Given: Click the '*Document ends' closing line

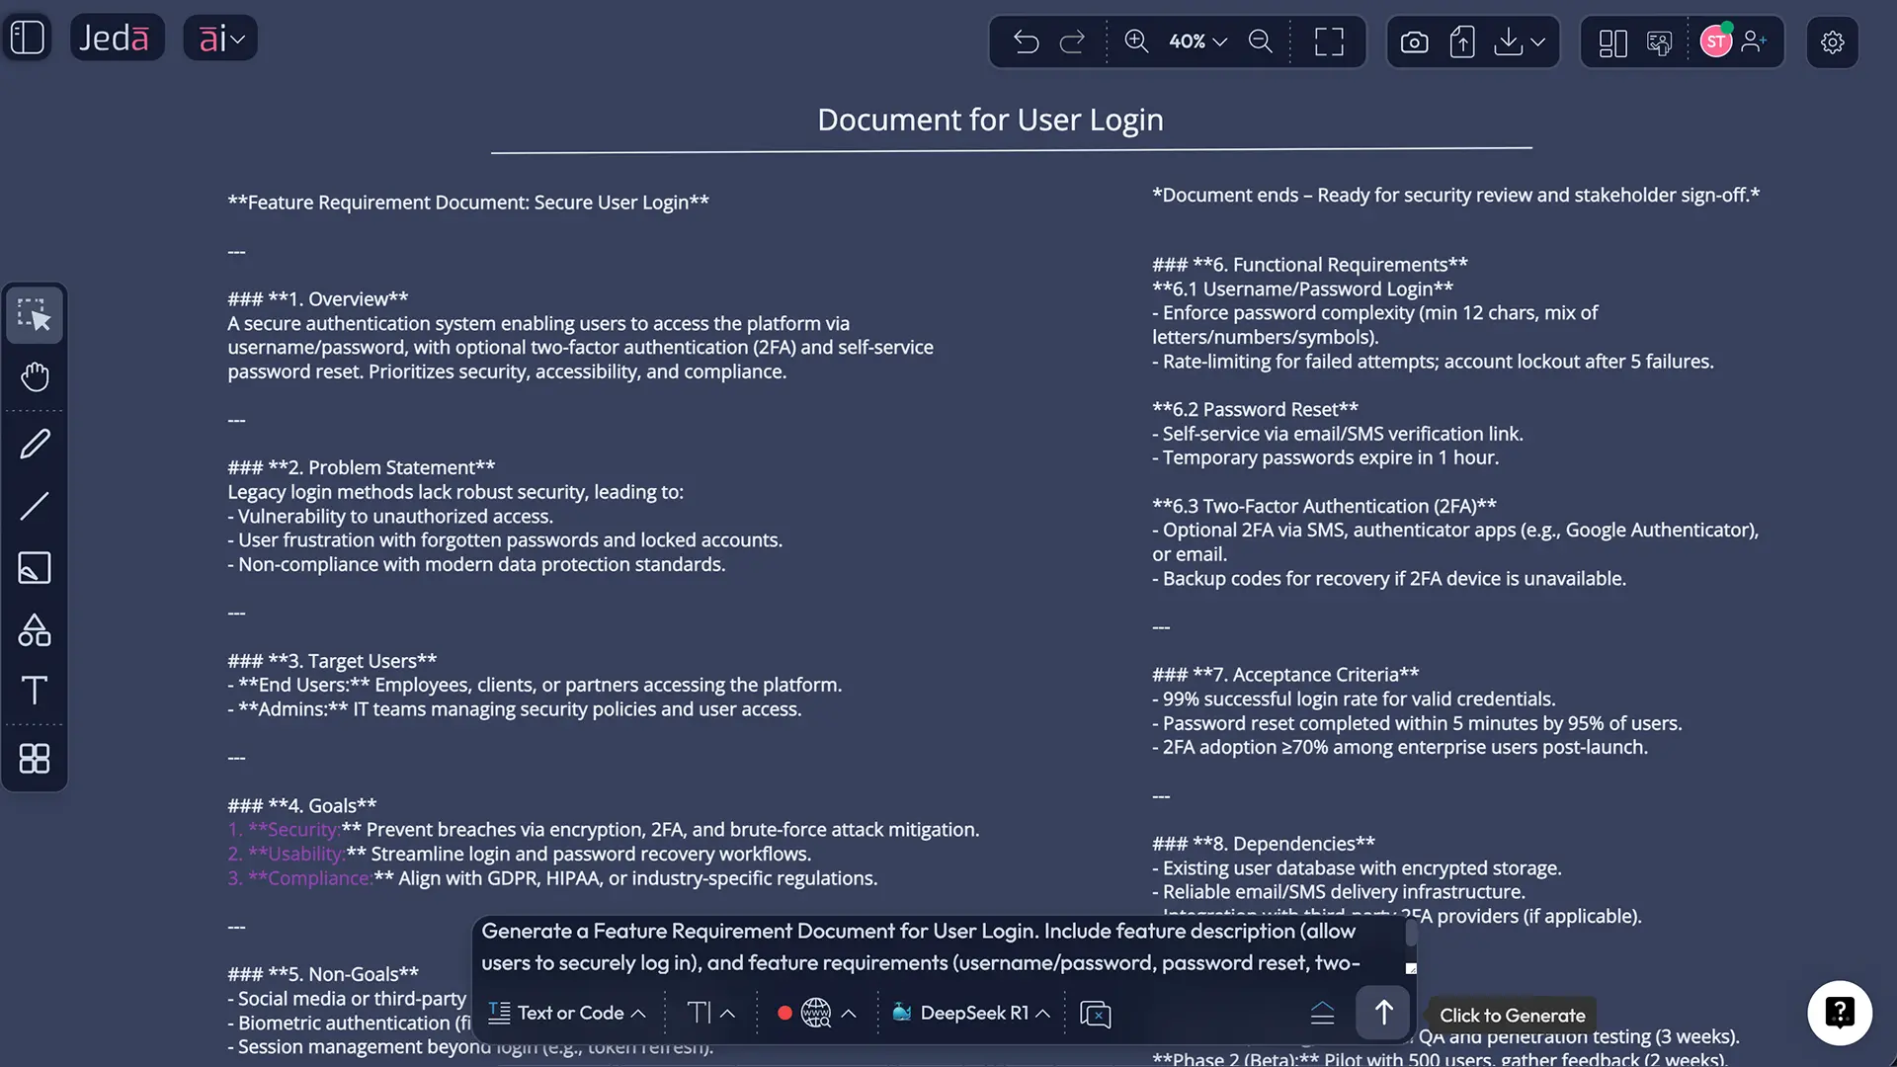Looking at the screenshot, I should coord(1455,196).
